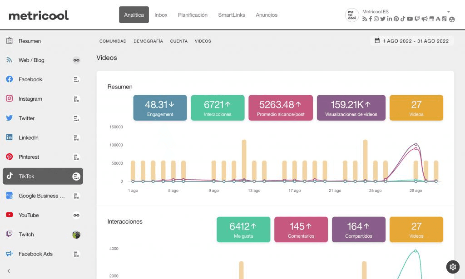Click the '17 ago' x-axis label
Viewport: 465px width, 279px height.
[294, 191]
